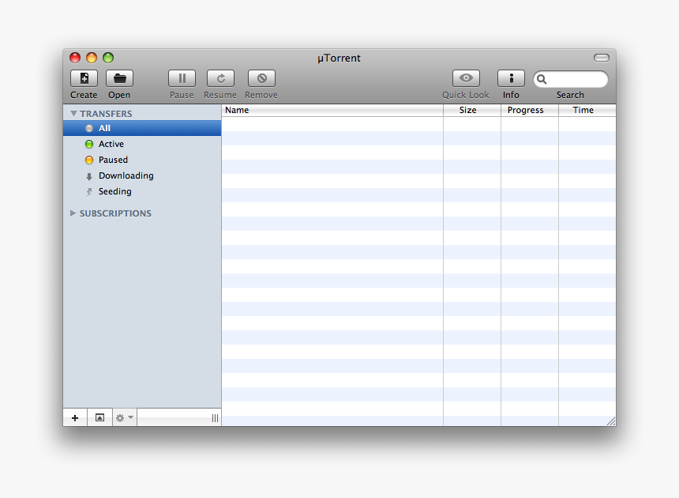
Task: Sort by the Size column header
Action: pyautogui.click(x=472, y=110)
